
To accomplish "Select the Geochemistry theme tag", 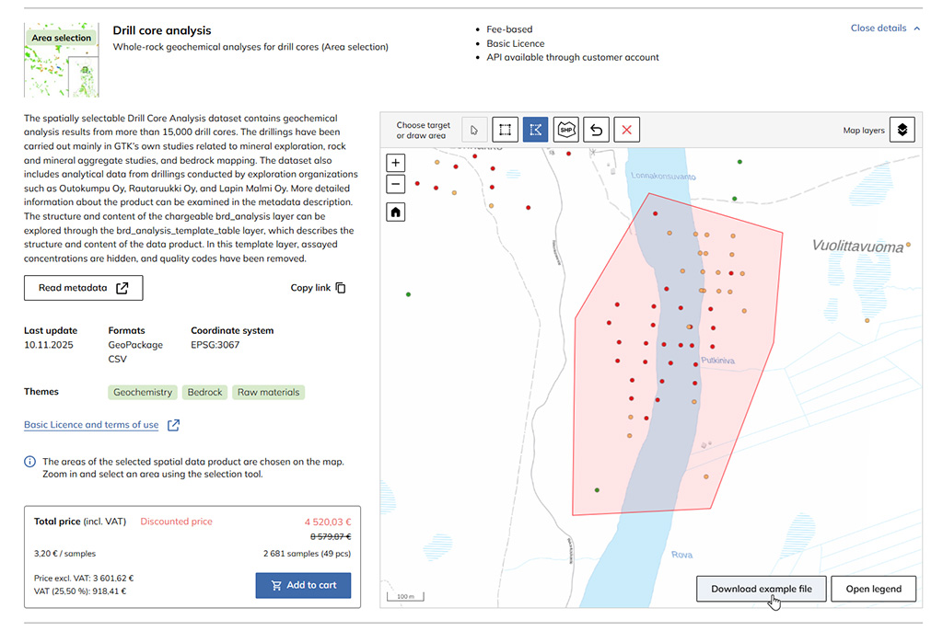I will (x=142, y=392).
